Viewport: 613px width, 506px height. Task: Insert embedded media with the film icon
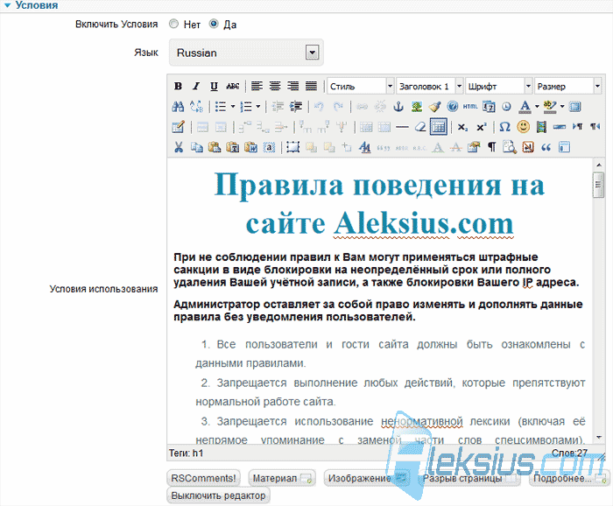(541, 127)
